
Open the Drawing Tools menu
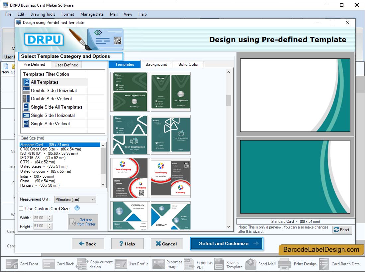pyautogui.click(x=43, y=14)
